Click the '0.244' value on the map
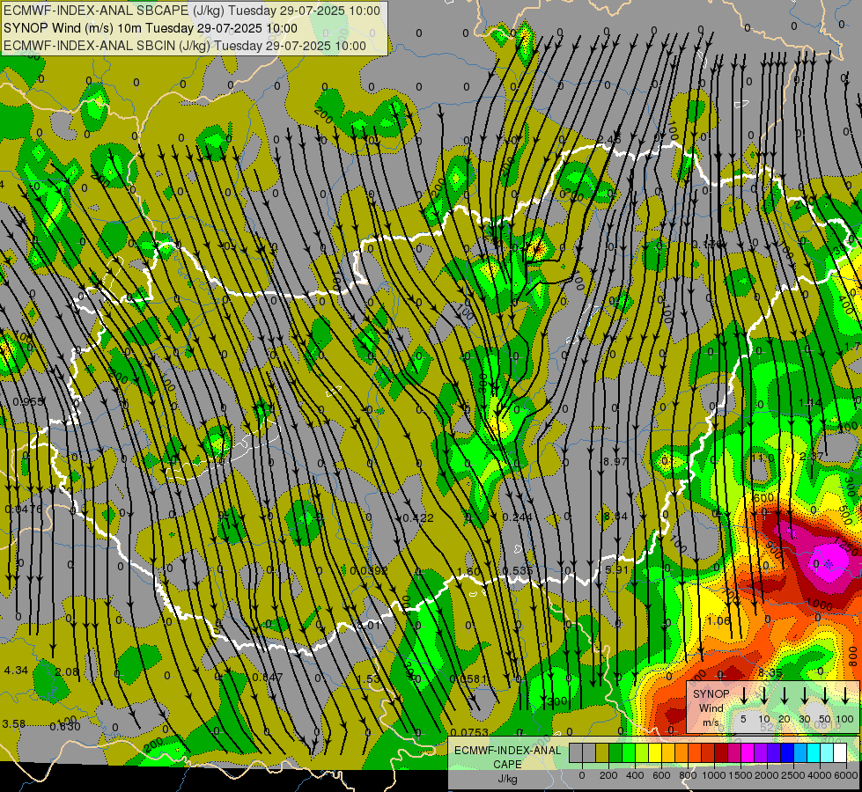 pyautogui.click(x=518, y=517)
